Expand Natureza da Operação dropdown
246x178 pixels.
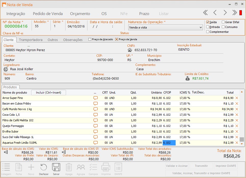201,27
